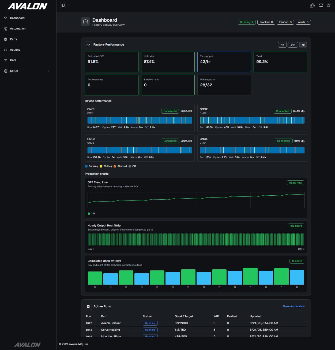Click the Servo Housing part name
Viewport: 335px width, 350px height.
tap(111, 330)
